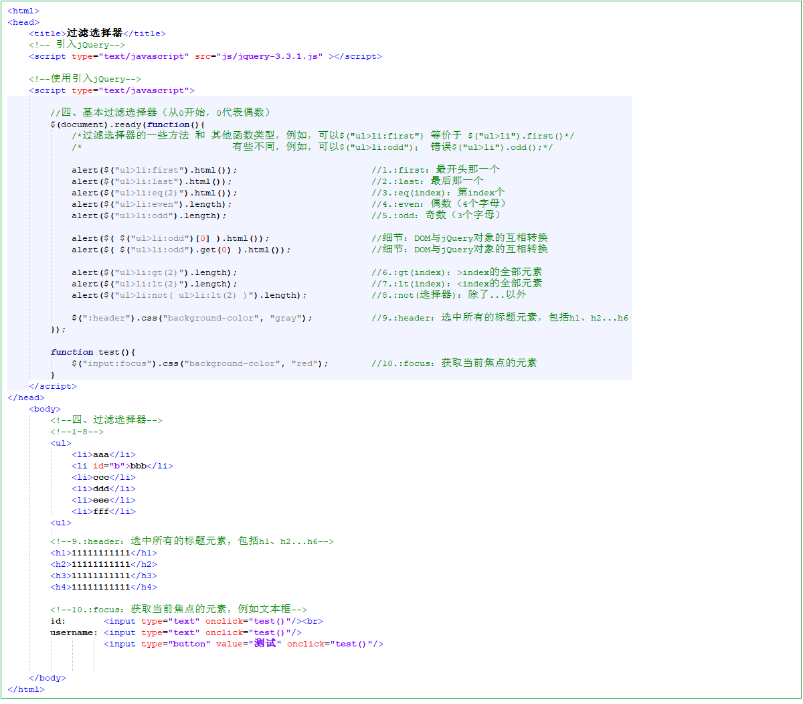Click the alert line containing .get(0)

click(181, 250)
